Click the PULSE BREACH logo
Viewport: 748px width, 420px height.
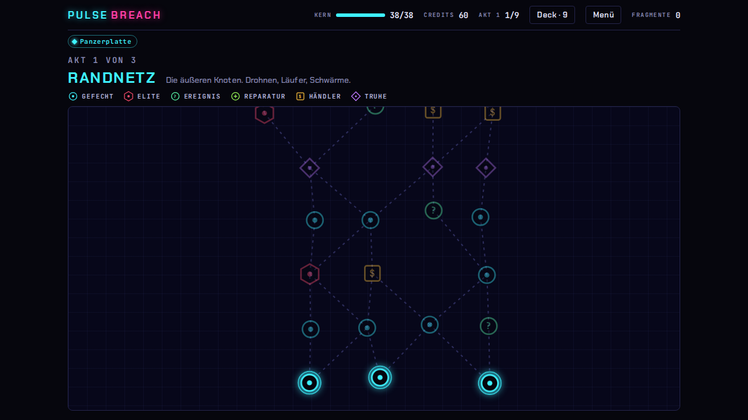115,15
